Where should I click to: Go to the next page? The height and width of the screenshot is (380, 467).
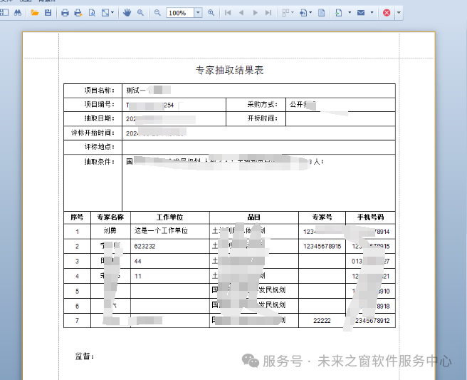tap(255, 13)
